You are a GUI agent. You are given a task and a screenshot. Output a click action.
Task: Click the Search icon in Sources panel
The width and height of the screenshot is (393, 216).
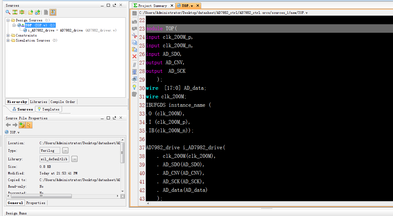coord(8,12)
